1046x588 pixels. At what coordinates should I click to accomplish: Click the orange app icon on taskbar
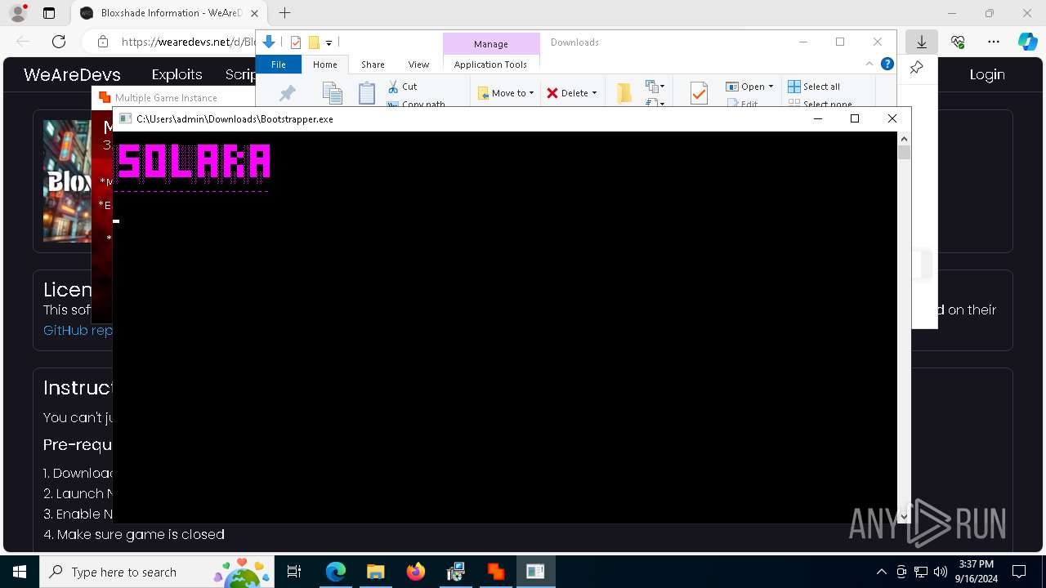(495, 572)
